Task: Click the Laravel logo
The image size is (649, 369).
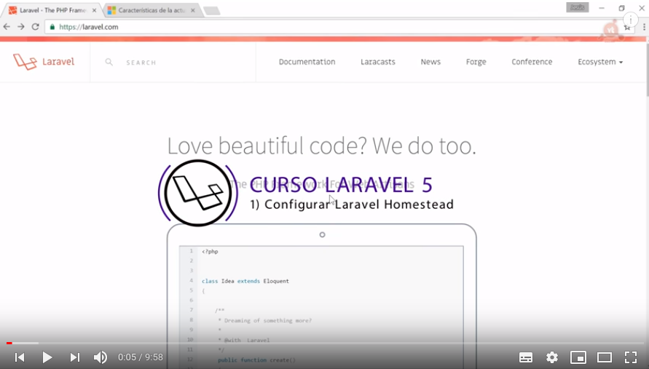Action: pyautogui.click(x=44, y=62)
